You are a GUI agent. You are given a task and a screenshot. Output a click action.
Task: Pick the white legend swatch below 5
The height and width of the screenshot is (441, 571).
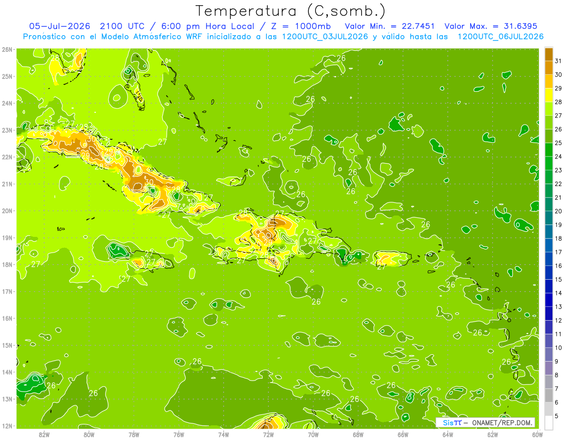549,422
